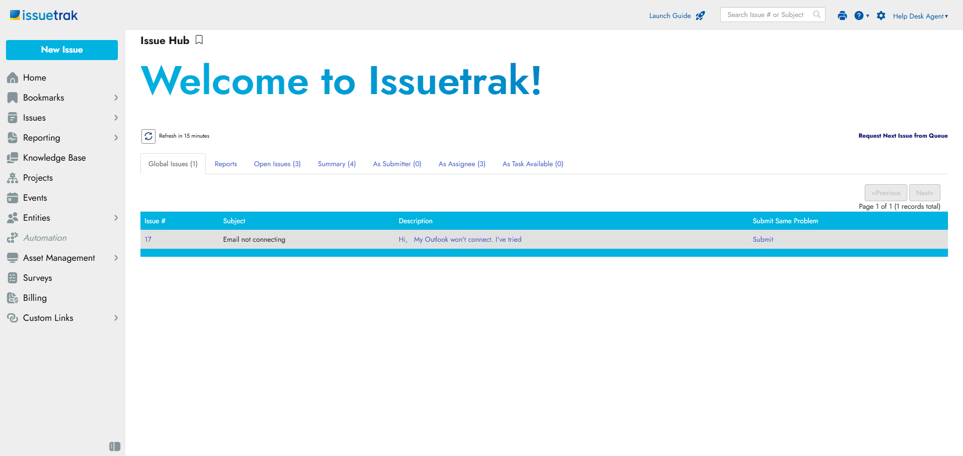
Task: Select the Global Issues (1) tab
Action: [173, 164]
